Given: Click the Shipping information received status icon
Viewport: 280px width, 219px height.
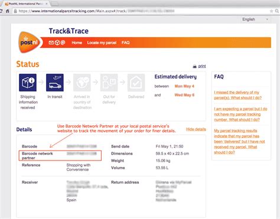Looking at the screenshot, I should (x=28, y=83).
